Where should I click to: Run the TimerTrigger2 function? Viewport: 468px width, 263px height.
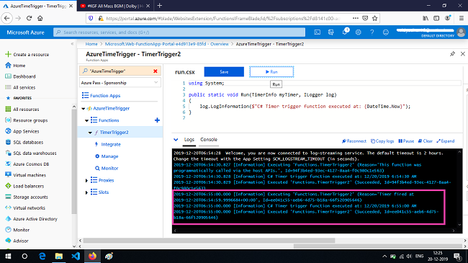[271, 72]
